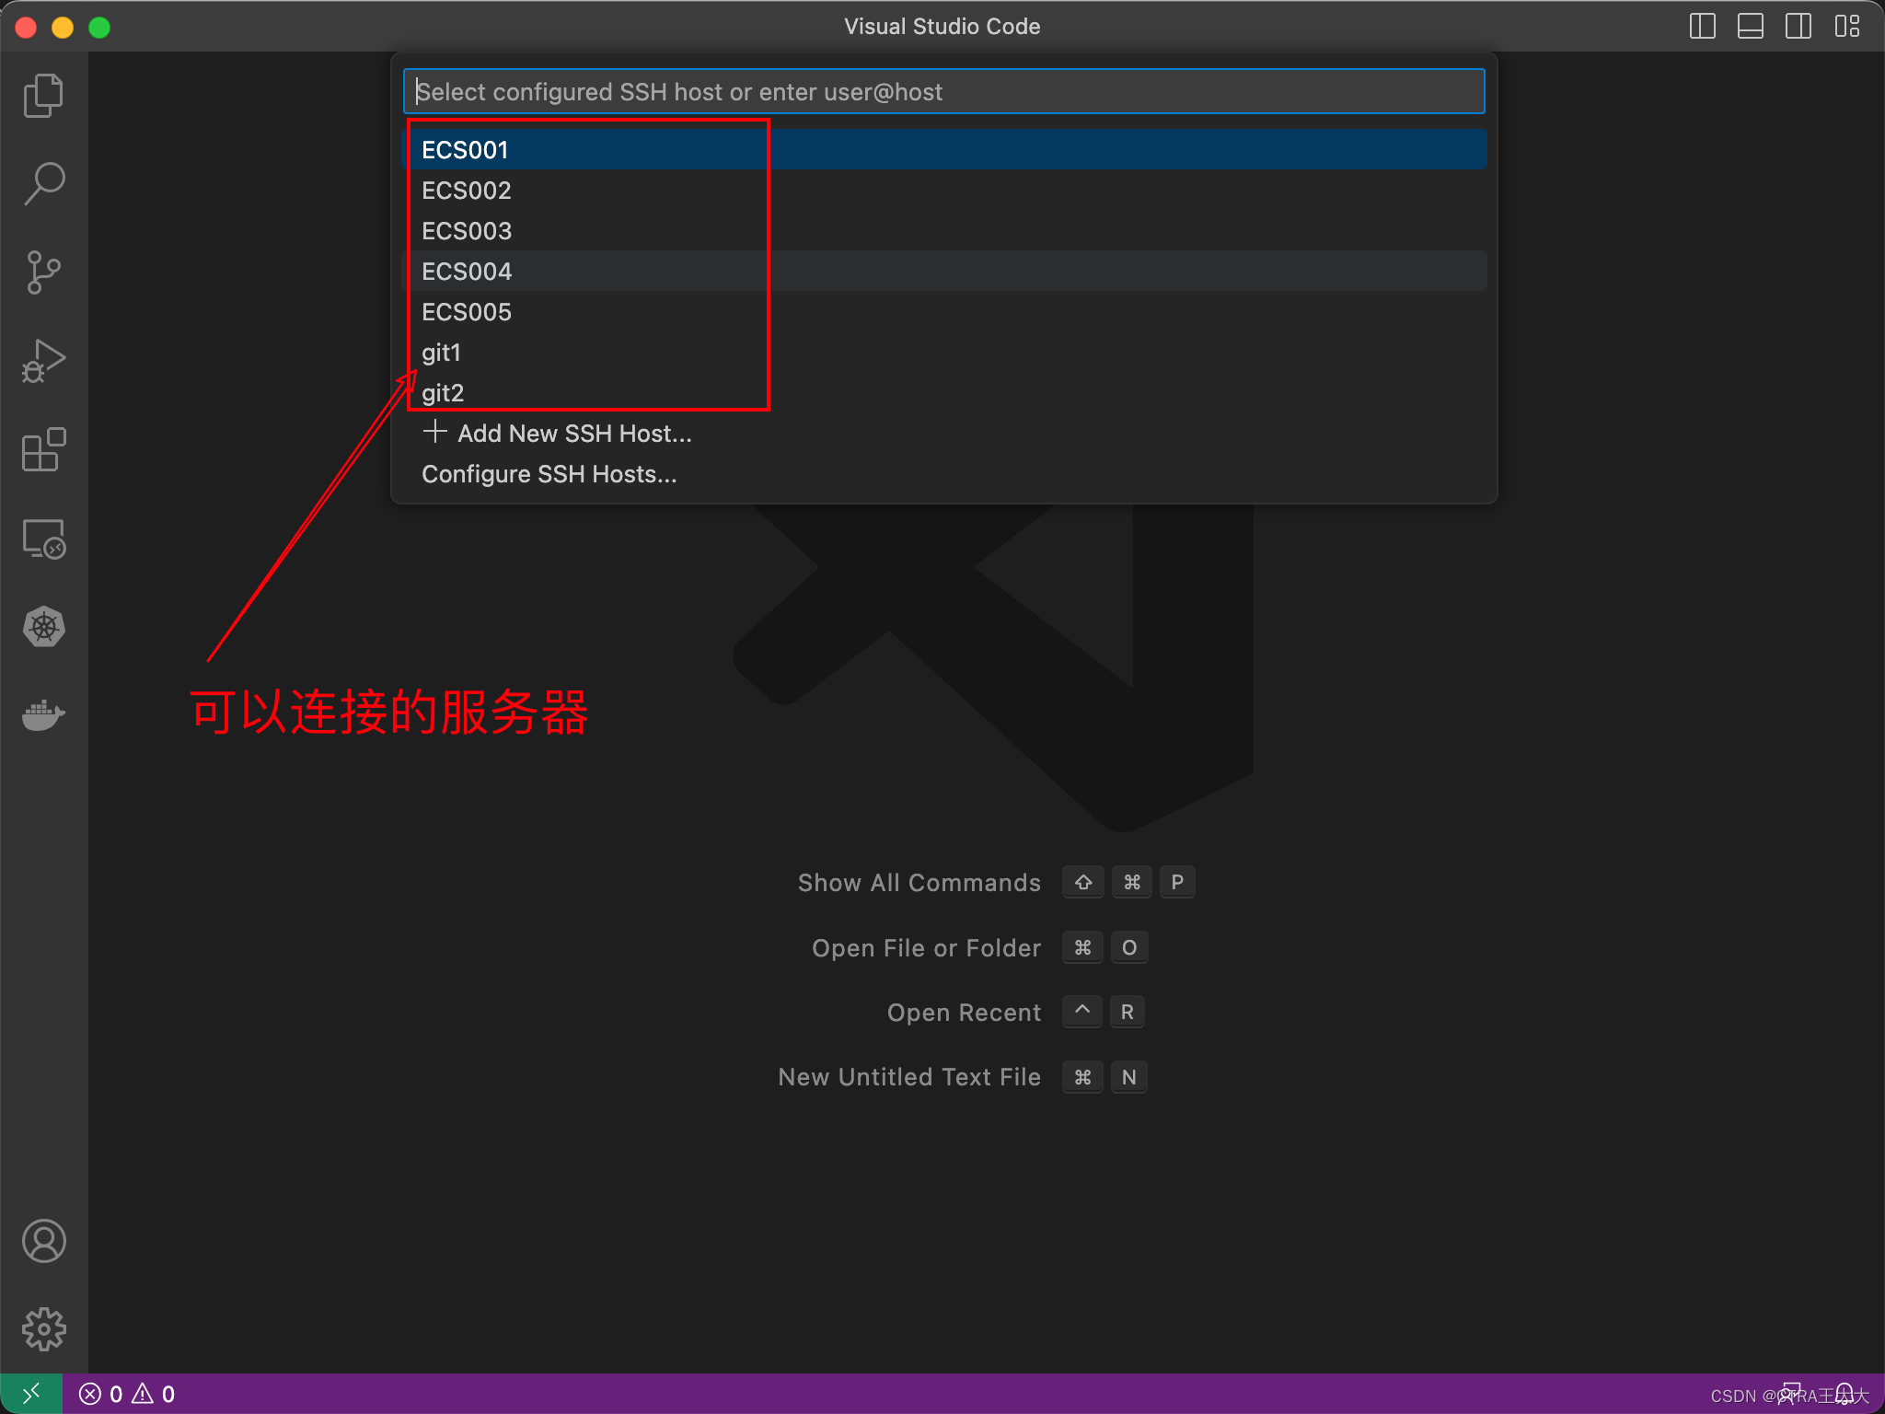This screenshot has height=1414, width=1885.
Task: Open the Customize Layout icon
Action: click(x=1846, y=26)
